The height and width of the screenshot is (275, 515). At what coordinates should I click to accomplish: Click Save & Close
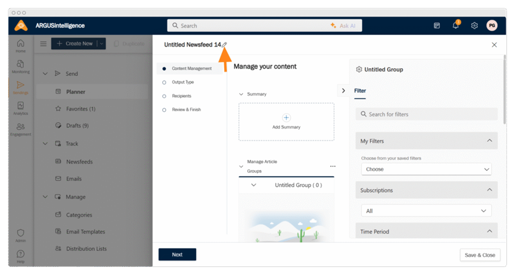[x=480, y=255]
